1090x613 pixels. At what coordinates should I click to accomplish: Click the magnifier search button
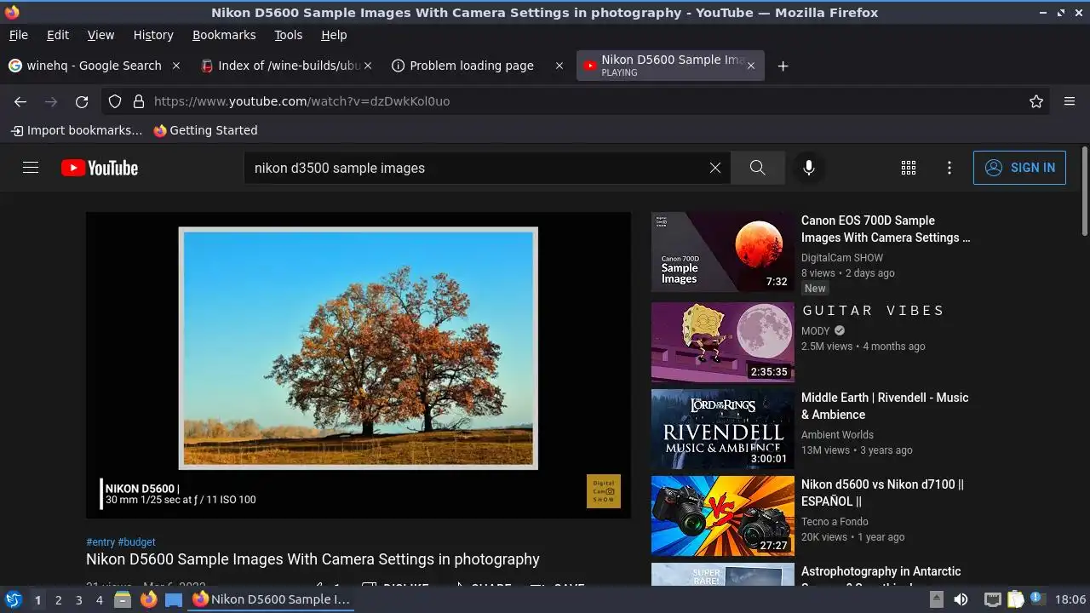pyautogui.click(x=757, y=168)
